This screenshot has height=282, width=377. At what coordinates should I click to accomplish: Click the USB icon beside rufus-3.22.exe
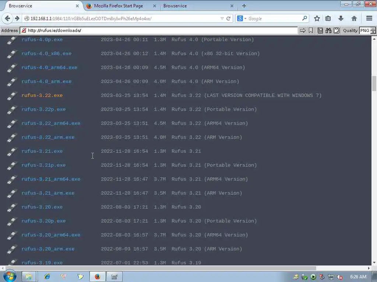pos(12,96)
